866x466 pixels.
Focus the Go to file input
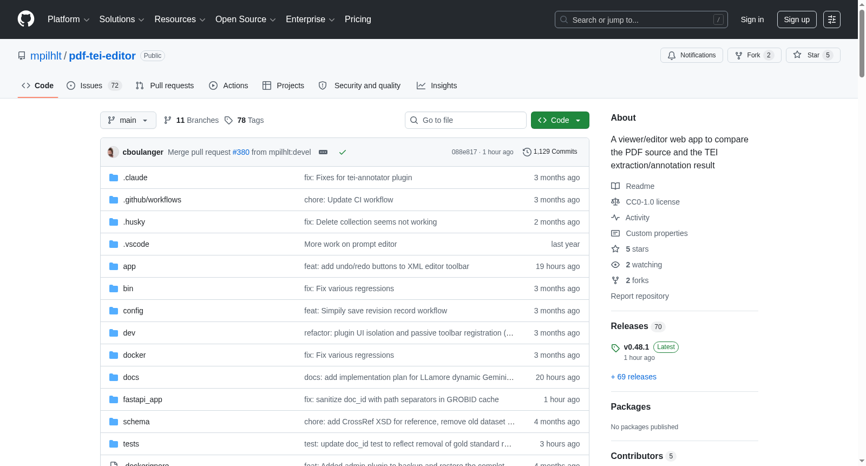coord(465,120)
